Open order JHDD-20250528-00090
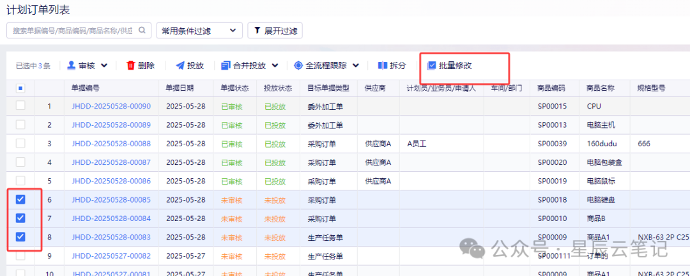Viewport: 690px width, 276px height. [x=111, y=106]
